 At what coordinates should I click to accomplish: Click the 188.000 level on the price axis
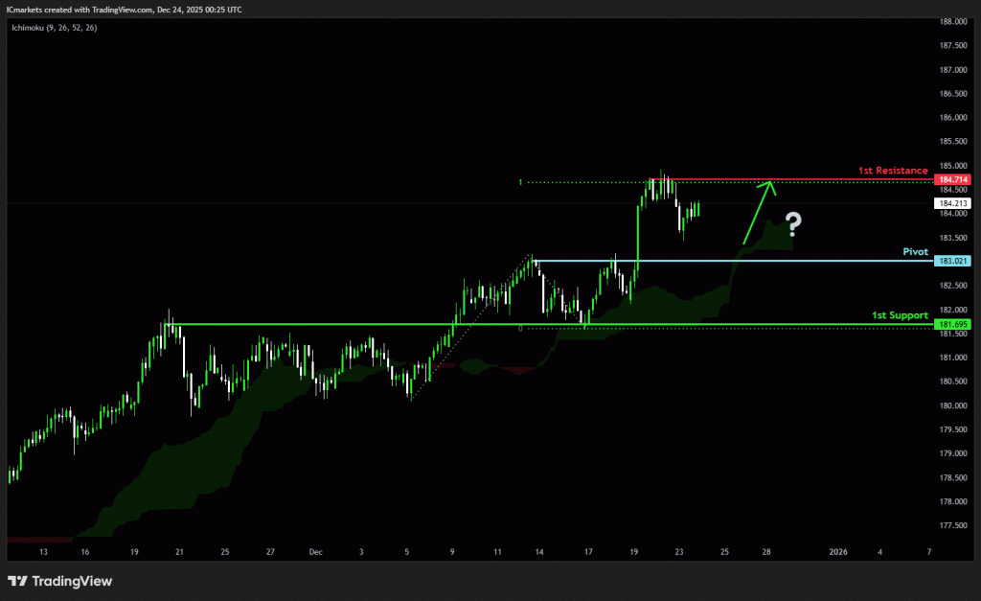(x=951, y=22)
